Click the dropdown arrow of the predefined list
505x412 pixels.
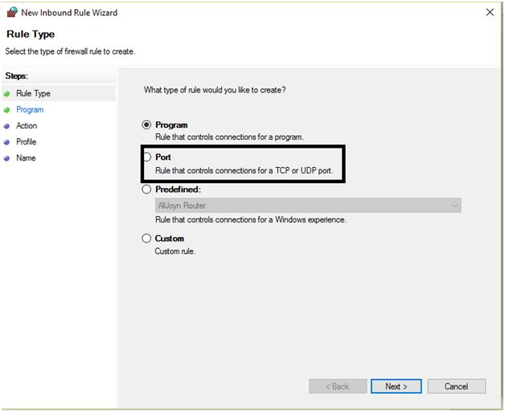[x=454, y=206]
